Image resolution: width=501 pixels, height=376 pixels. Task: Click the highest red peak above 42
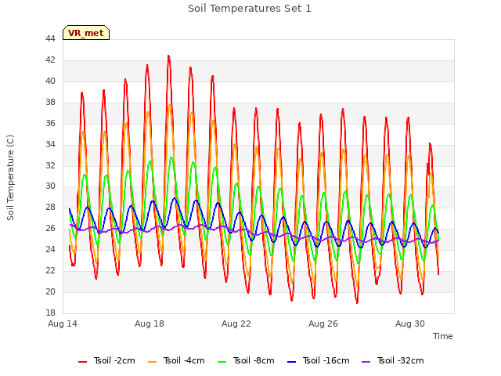point(169,56)
